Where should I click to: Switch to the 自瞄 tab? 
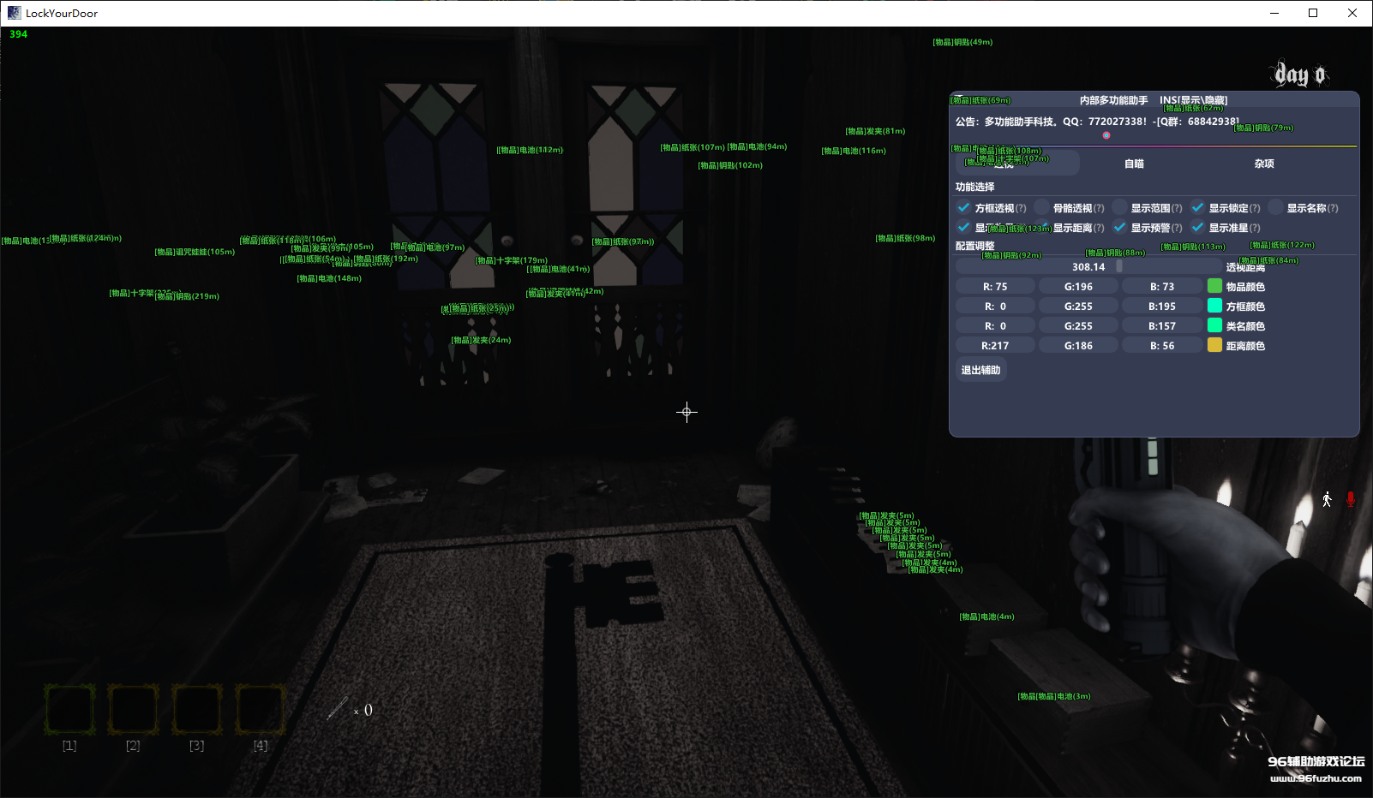1134,164
